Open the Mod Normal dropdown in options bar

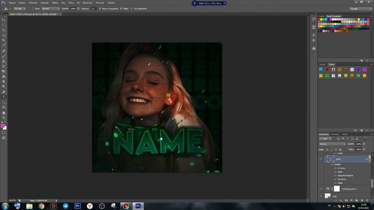click(51, 9)
